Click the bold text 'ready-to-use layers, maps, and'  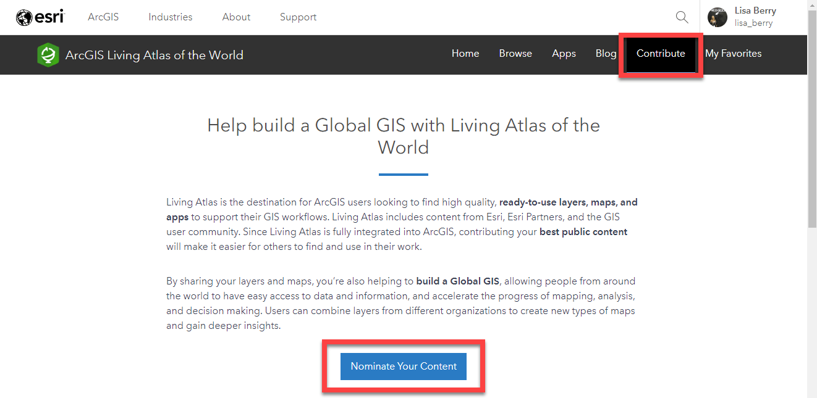[x=569, y=202]
